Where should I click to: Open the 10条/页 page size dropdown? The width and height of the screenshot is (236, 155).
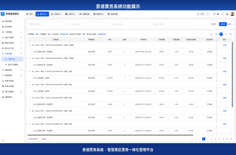tap(45, 139)
